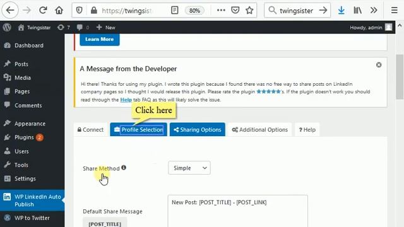The width and height of the screenshot is (404, 227).
Task: Open the Help tab
Action: (307, 130)
